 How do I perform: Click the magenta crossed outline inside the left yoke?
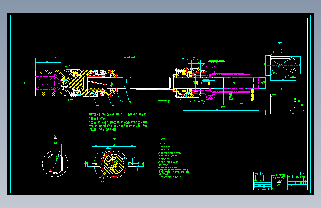pyautogui.click(x=48, y=83)
